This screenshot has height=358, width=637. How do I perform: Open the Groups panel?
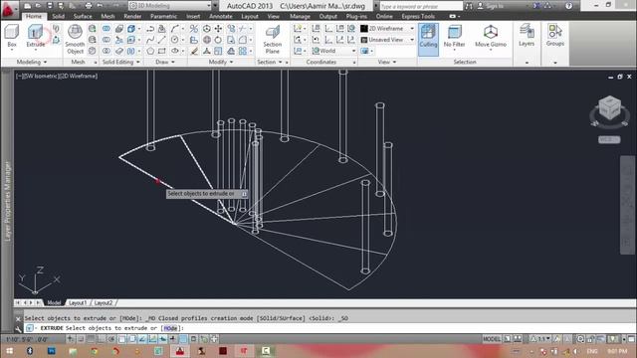(x=555, y=36)
